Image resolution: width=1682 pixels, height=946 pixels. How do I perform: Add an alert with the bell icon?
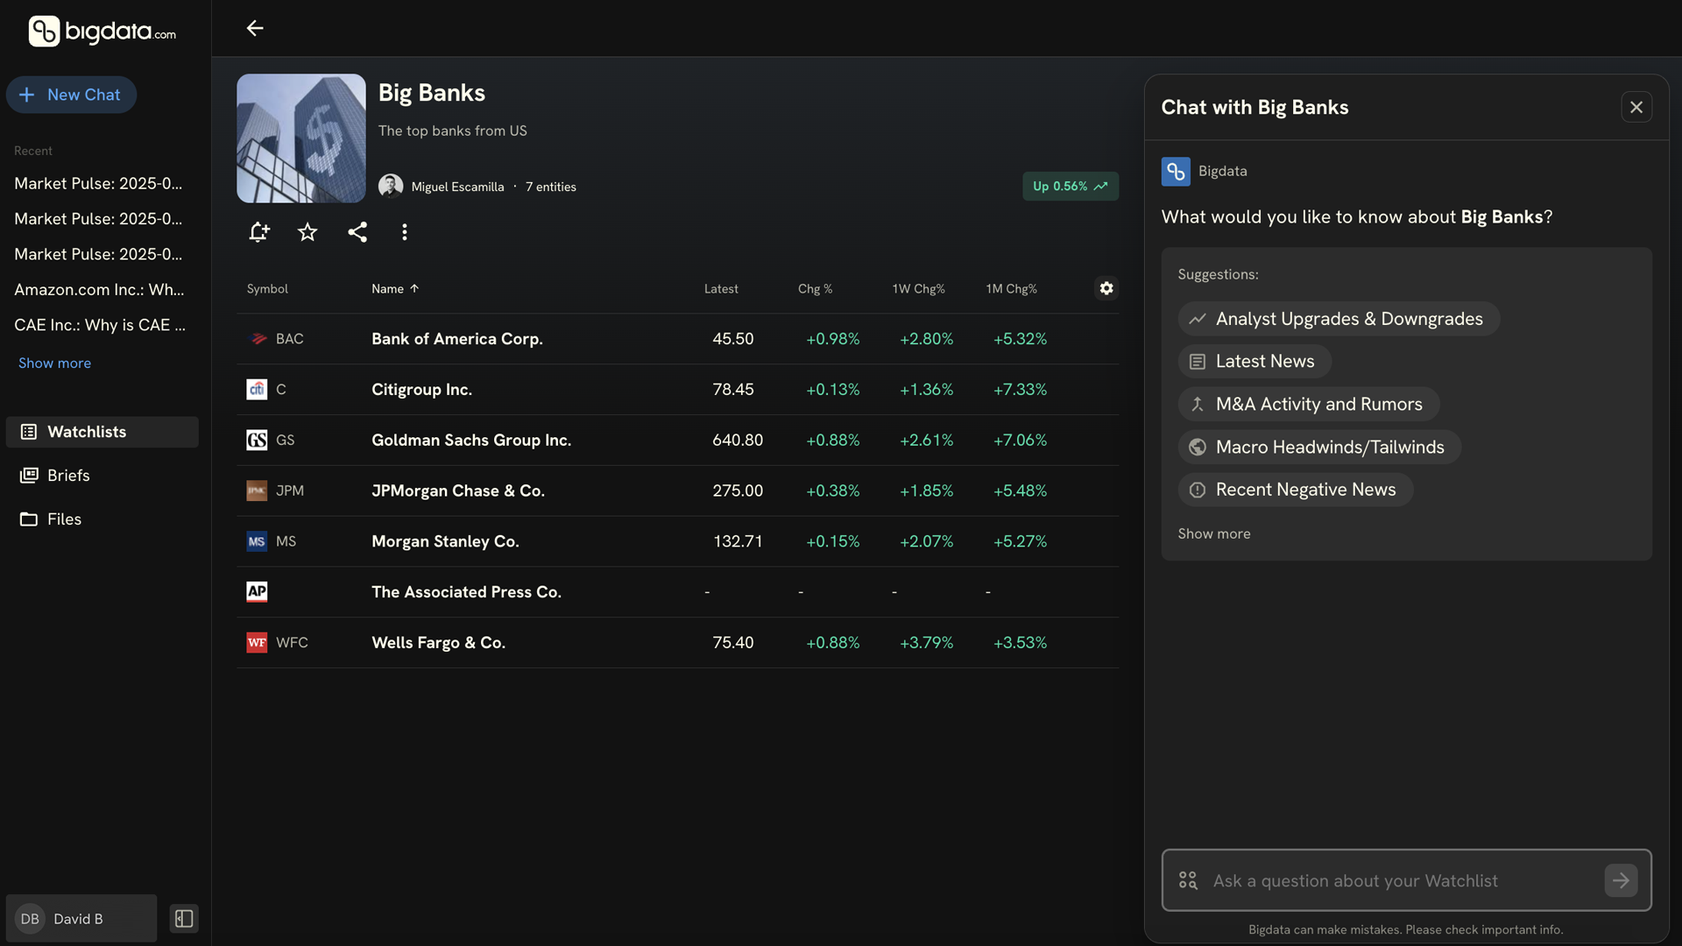pyautogui.click(x=258, y=232)
